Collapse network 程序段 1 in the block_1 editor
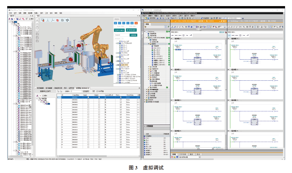 tap(172, 39)
